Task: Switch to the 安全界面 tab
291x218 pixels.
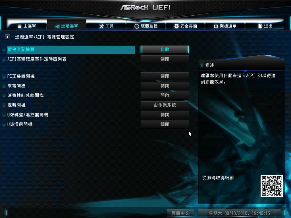Action: 186,26
